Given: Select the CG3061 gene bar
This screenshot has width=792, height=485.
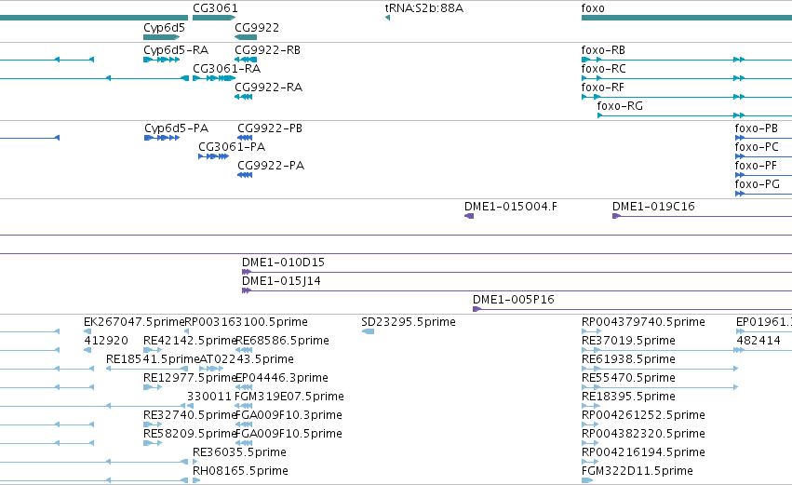Looking at the screenshot, I should [x=214, y=18].
